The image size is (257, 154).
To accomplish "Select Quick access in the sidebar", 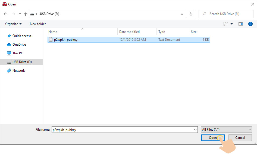I will pos(21,36).
